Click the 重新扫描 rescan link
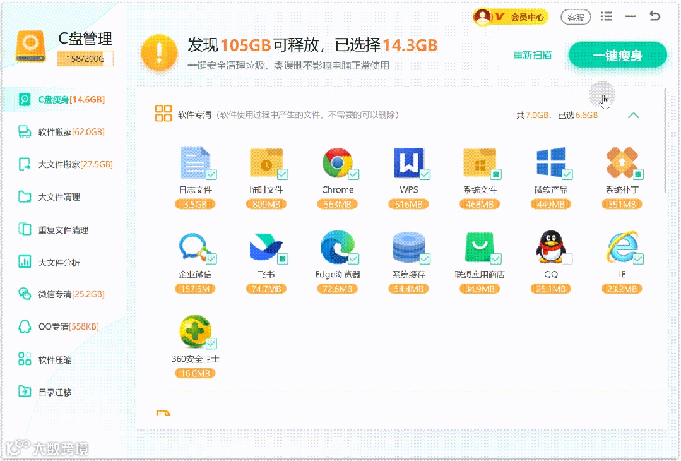This screenshot has width=681, height=461. click(533, 55)
